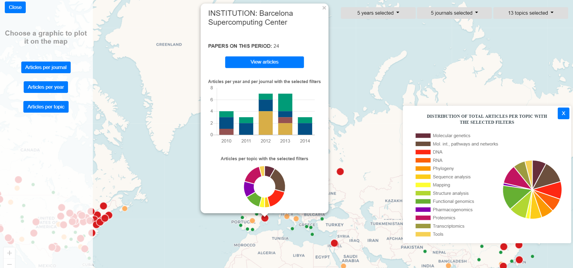The width and height of the screenshot is (573, 268).
Task: Click the orange marker near Bangladesh label
Action: point(448,265)
